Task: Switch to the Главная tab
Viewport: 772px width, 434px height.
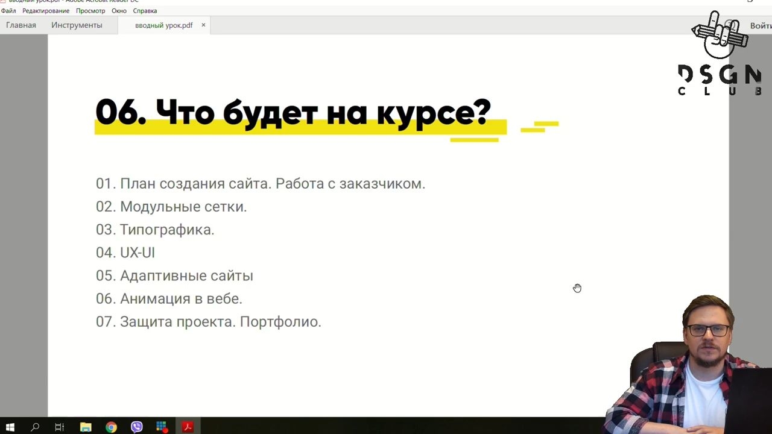Action: pyautogui.click(x=21, y=25)
